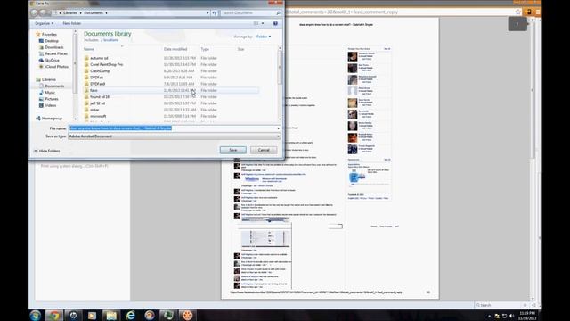
Task: Click the Chrome bookmark star icon
Action: tap(518, 12)
